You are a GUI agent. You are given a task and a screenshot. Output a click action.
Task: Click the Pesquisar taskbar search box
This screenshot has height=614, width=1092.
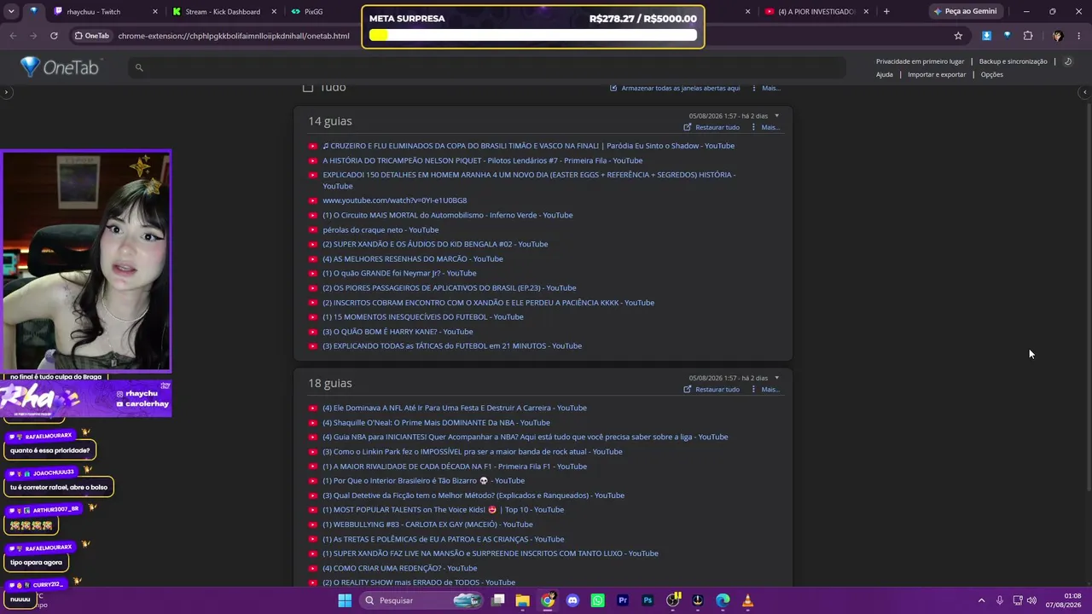(x=421, y=600)
